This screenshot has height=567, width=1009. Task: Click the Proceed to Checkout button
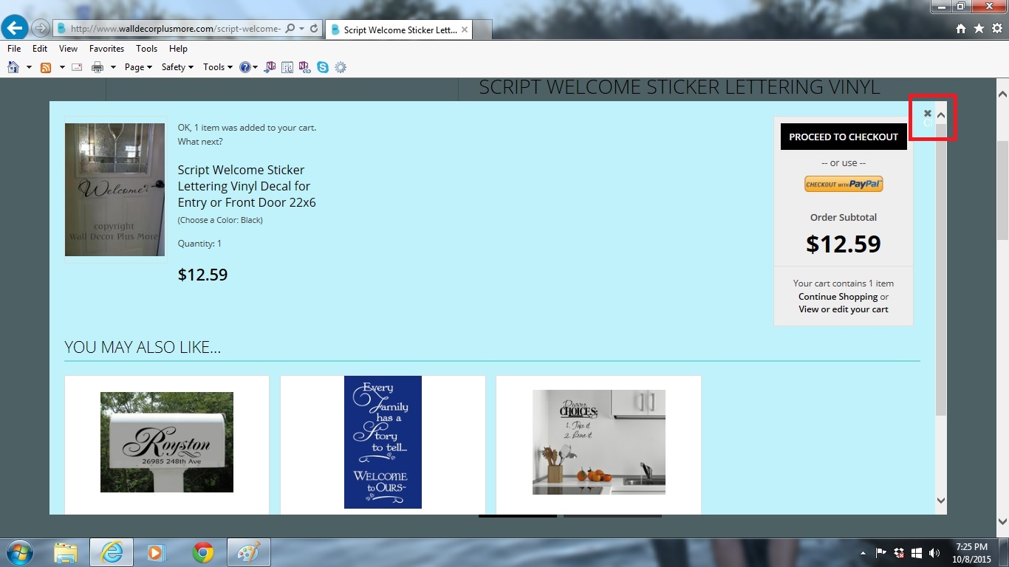pyautogui.click(x=843, y=137)
